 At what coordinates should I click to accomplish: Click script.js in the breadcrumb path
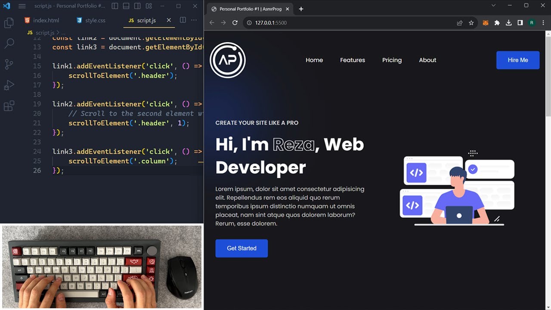45,33
